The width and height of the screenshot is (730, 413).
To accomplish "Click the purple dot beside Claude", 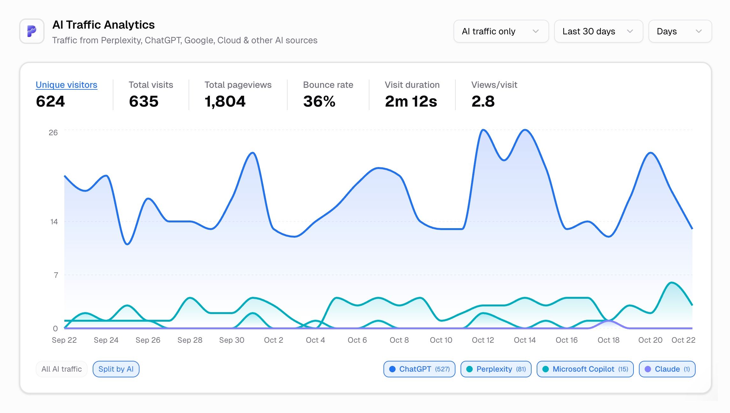I will [x=648, y=369].
